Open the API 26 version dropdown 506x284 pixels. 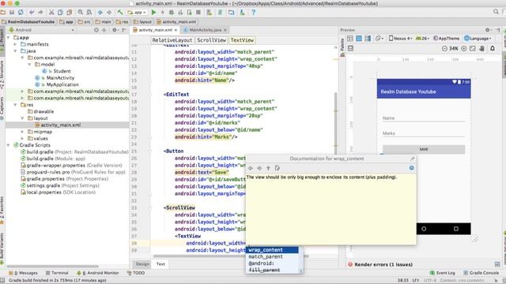click(422, 39)
